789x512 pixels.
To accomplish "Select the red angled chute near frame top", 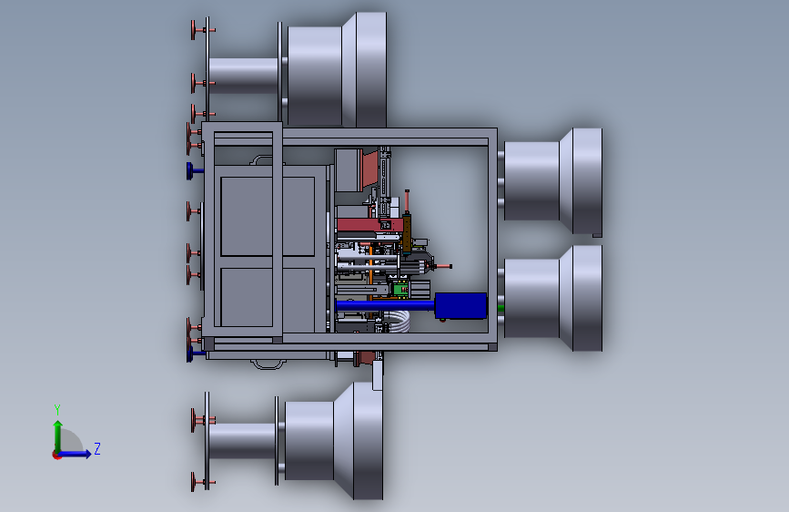I will (x=369, y=169).
